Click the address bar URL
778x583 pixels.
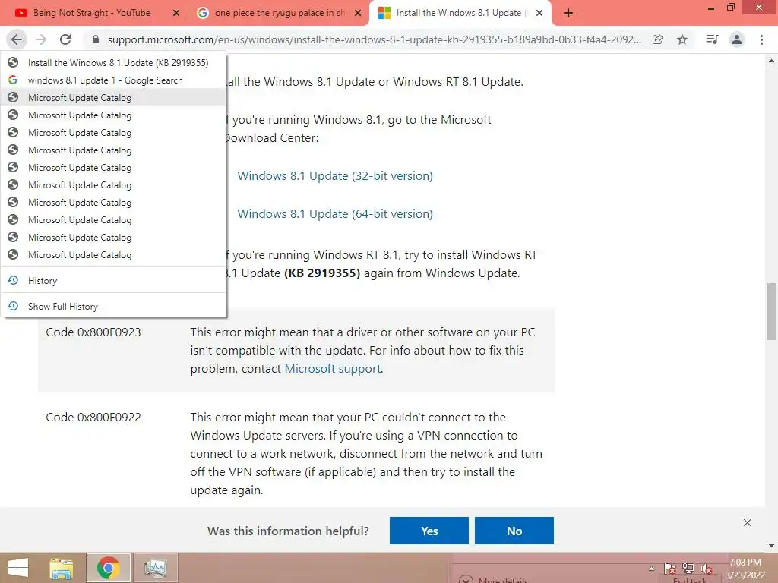click(x=374, y=39)
